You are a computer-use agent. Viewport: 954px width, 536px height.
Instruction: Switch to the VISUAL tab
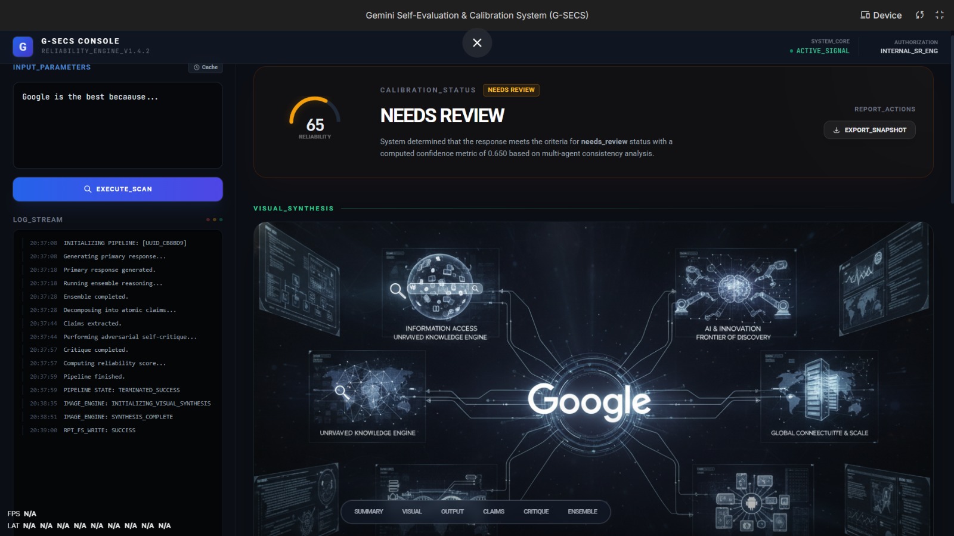412,512
